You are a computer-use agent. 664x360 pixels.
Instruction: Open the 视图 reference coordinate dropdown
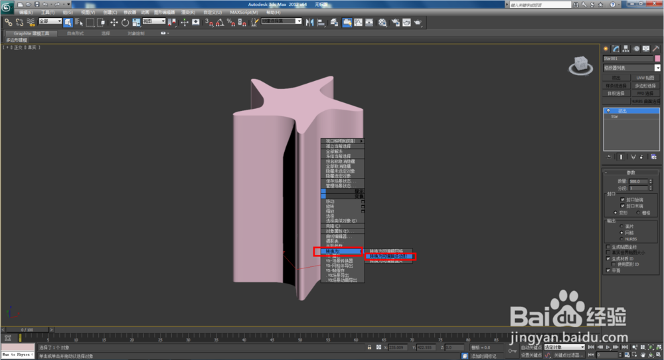click(x=154, y=21)
